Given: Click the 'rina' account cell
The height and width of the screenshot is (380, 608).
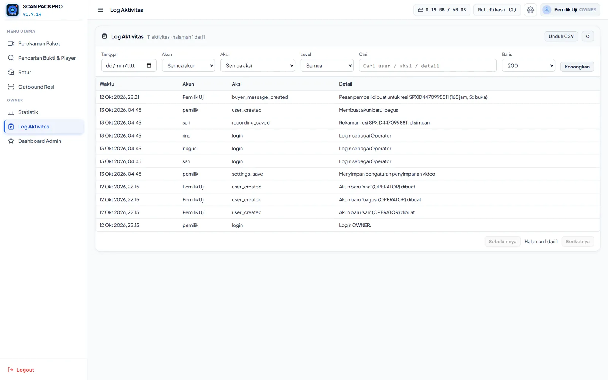Looking at the screenshot, I should [187, 136].
